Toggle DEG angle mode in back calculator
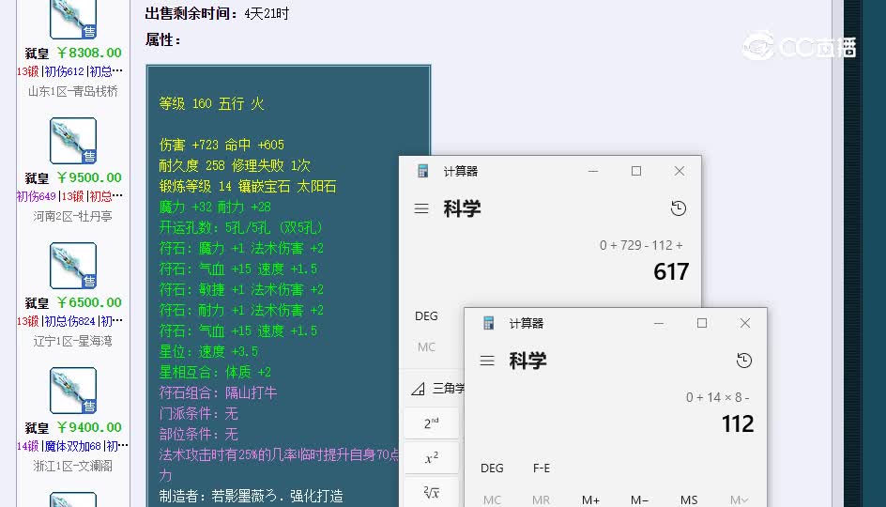 point(426,316)
